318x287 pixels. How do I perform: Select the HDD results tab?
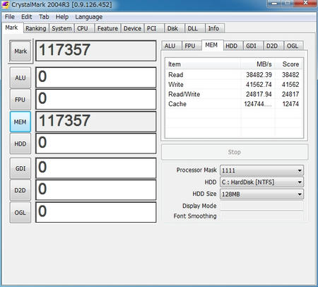tap(232, 46)
